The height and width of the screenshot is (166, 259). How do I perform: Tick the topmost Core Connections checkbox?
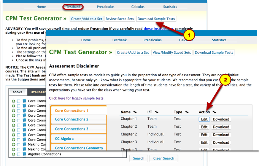(x=19, y=101)
